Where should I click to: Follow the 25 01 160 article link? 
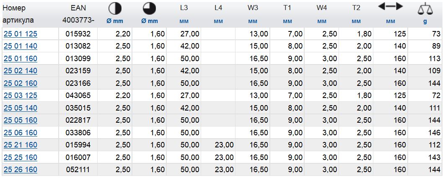20,59
